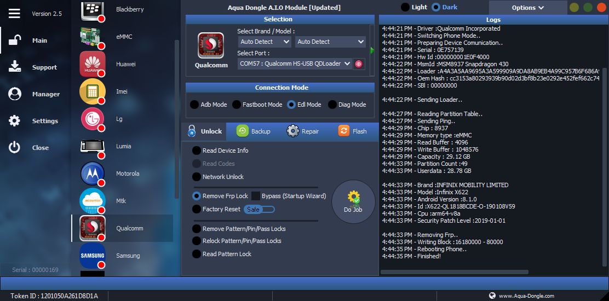Click the hamburger menu icon
609x301 pixels.
pyautogui.click(x=14, y=14)
